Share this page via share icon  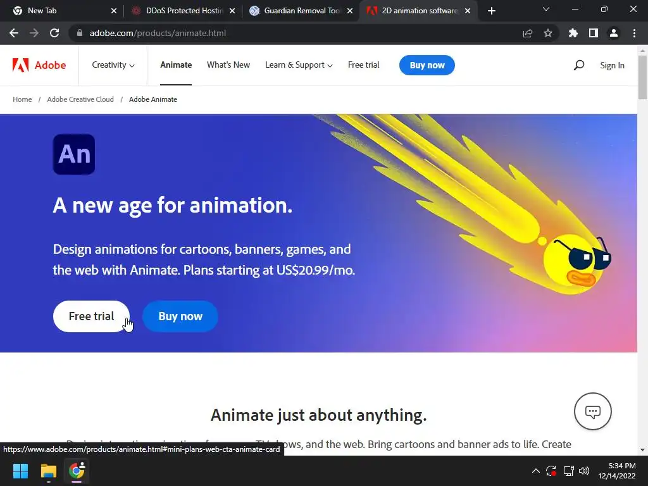pyautogui.click(x=528, y=33)
